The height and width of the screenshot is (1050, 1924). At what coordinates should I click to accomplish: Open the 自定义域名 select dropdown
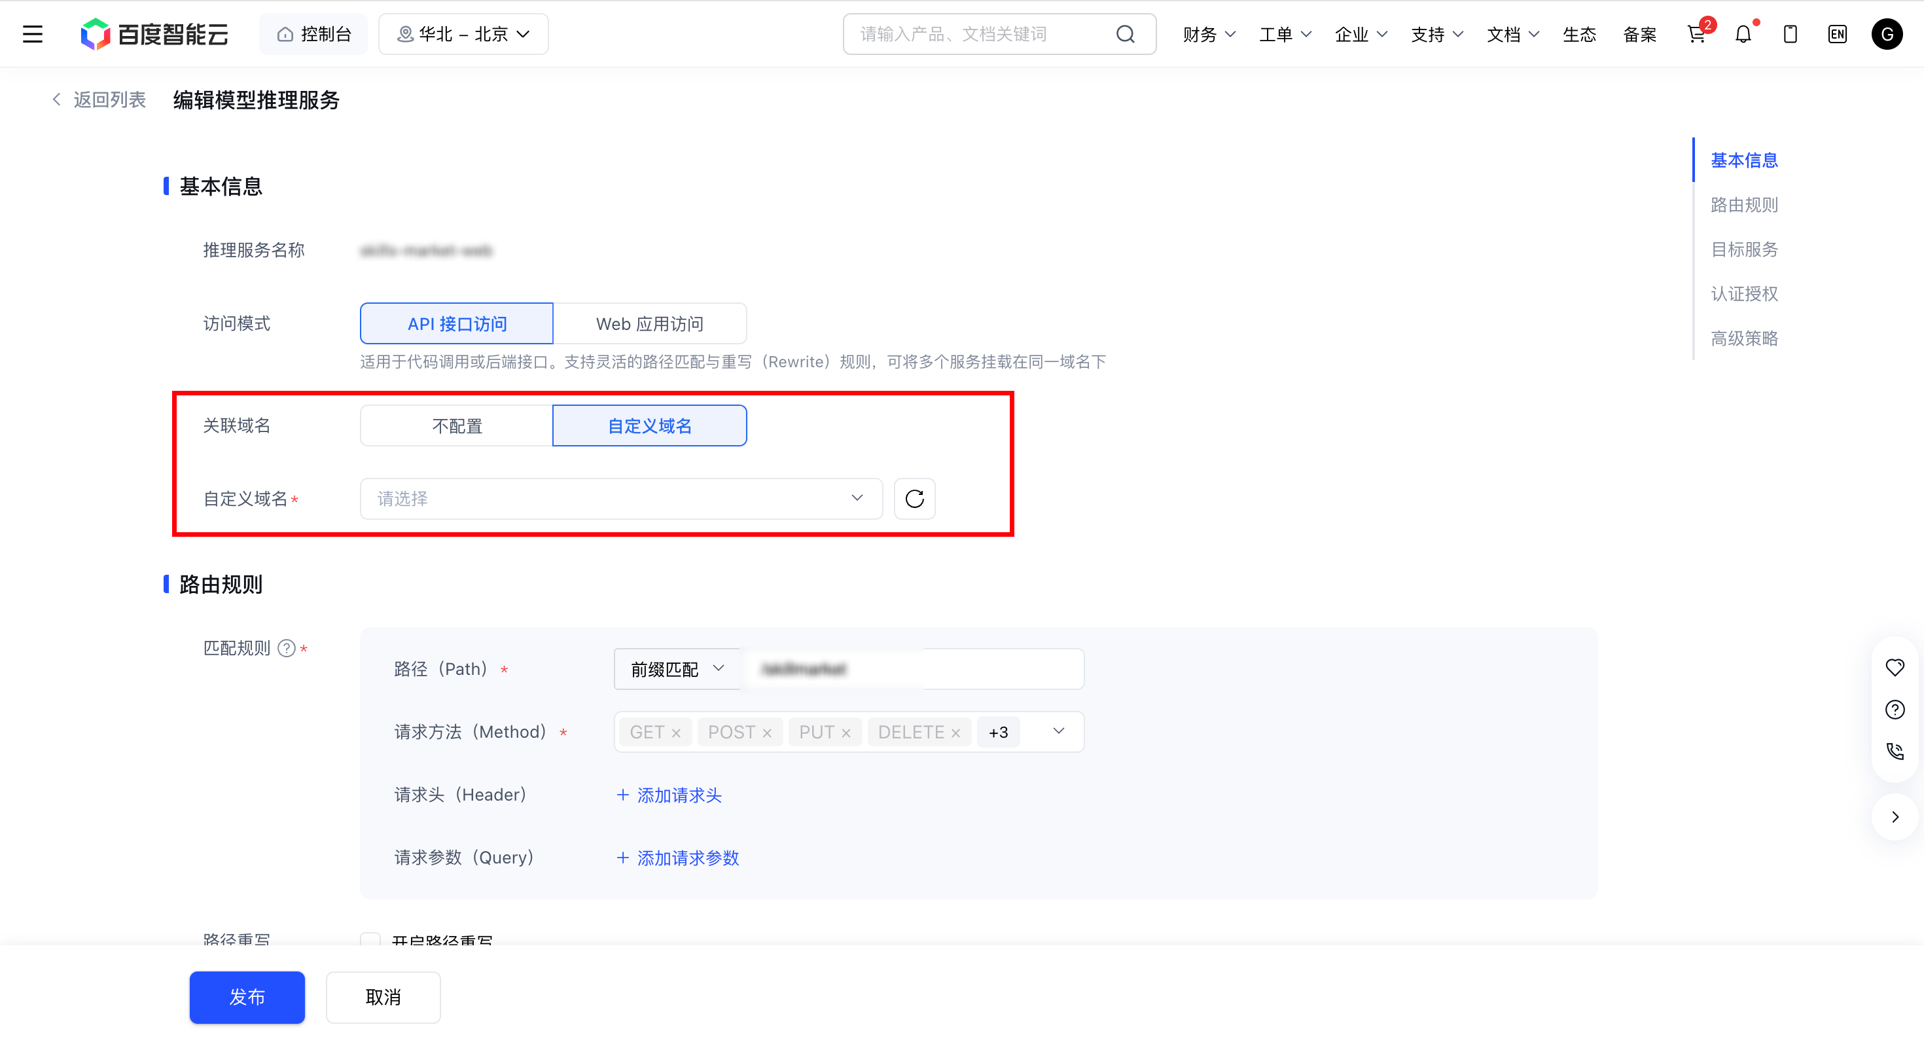pyautogui.click(x=620, y=498)
